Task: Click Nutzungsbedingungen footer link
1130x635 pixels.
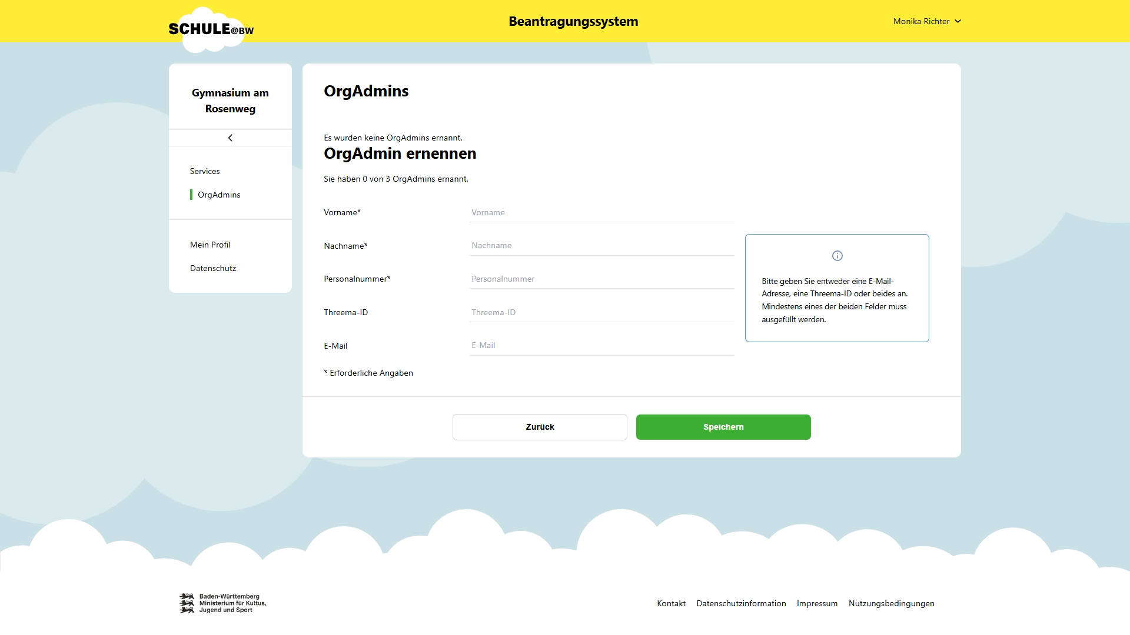Action: 891,603
